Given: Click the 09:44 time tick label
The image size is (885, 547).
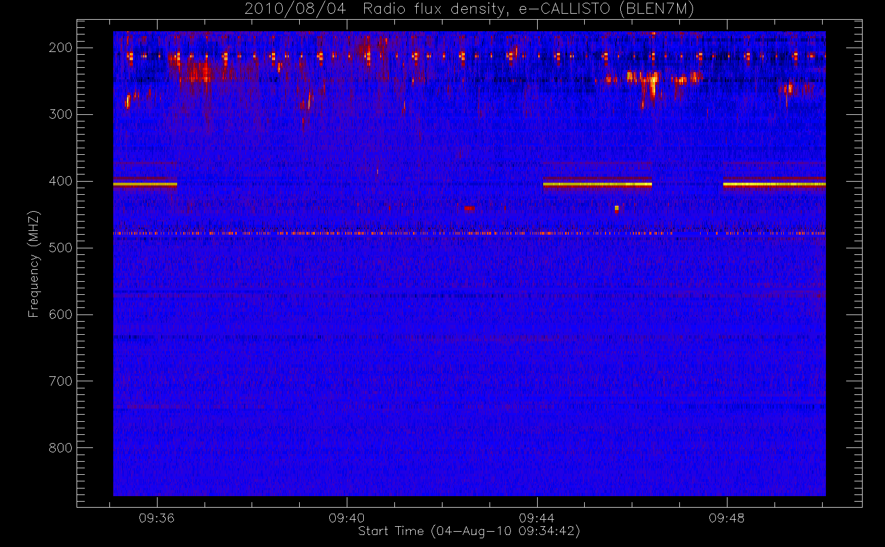Looking at the screenshot, I should coord(537,518).
